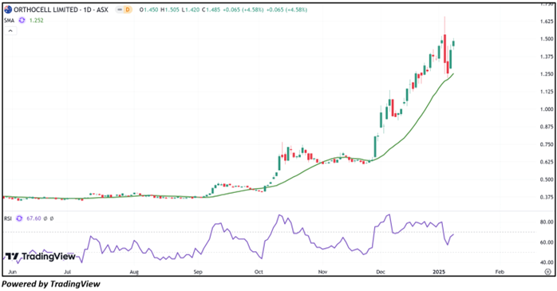Click the 0.500 price axis label

tap(546, 179)
